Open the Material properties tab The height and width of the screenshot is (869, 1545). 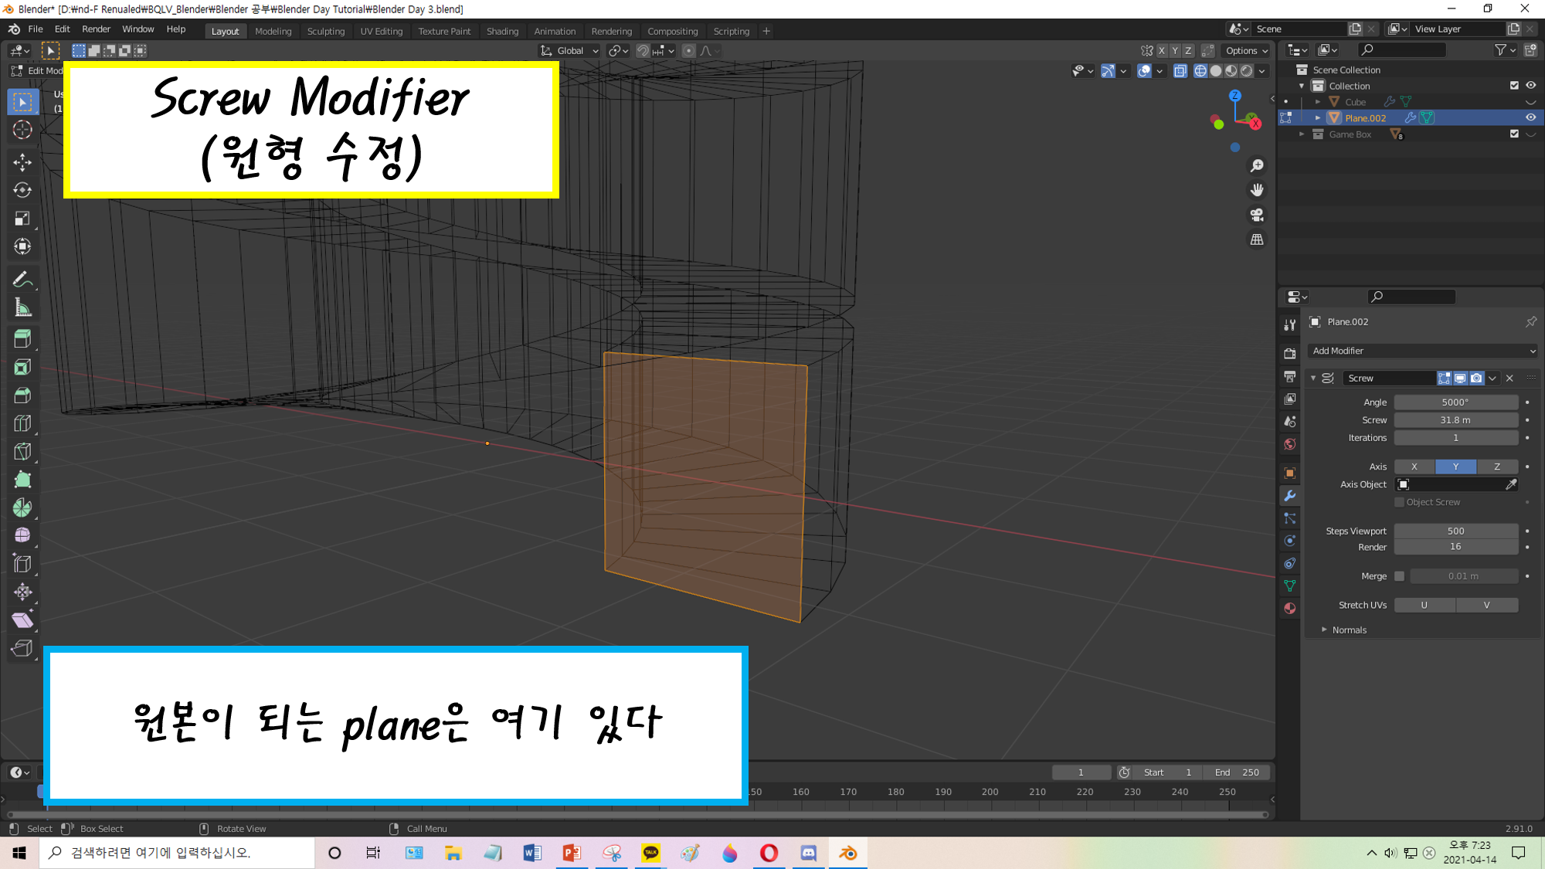1289,609
